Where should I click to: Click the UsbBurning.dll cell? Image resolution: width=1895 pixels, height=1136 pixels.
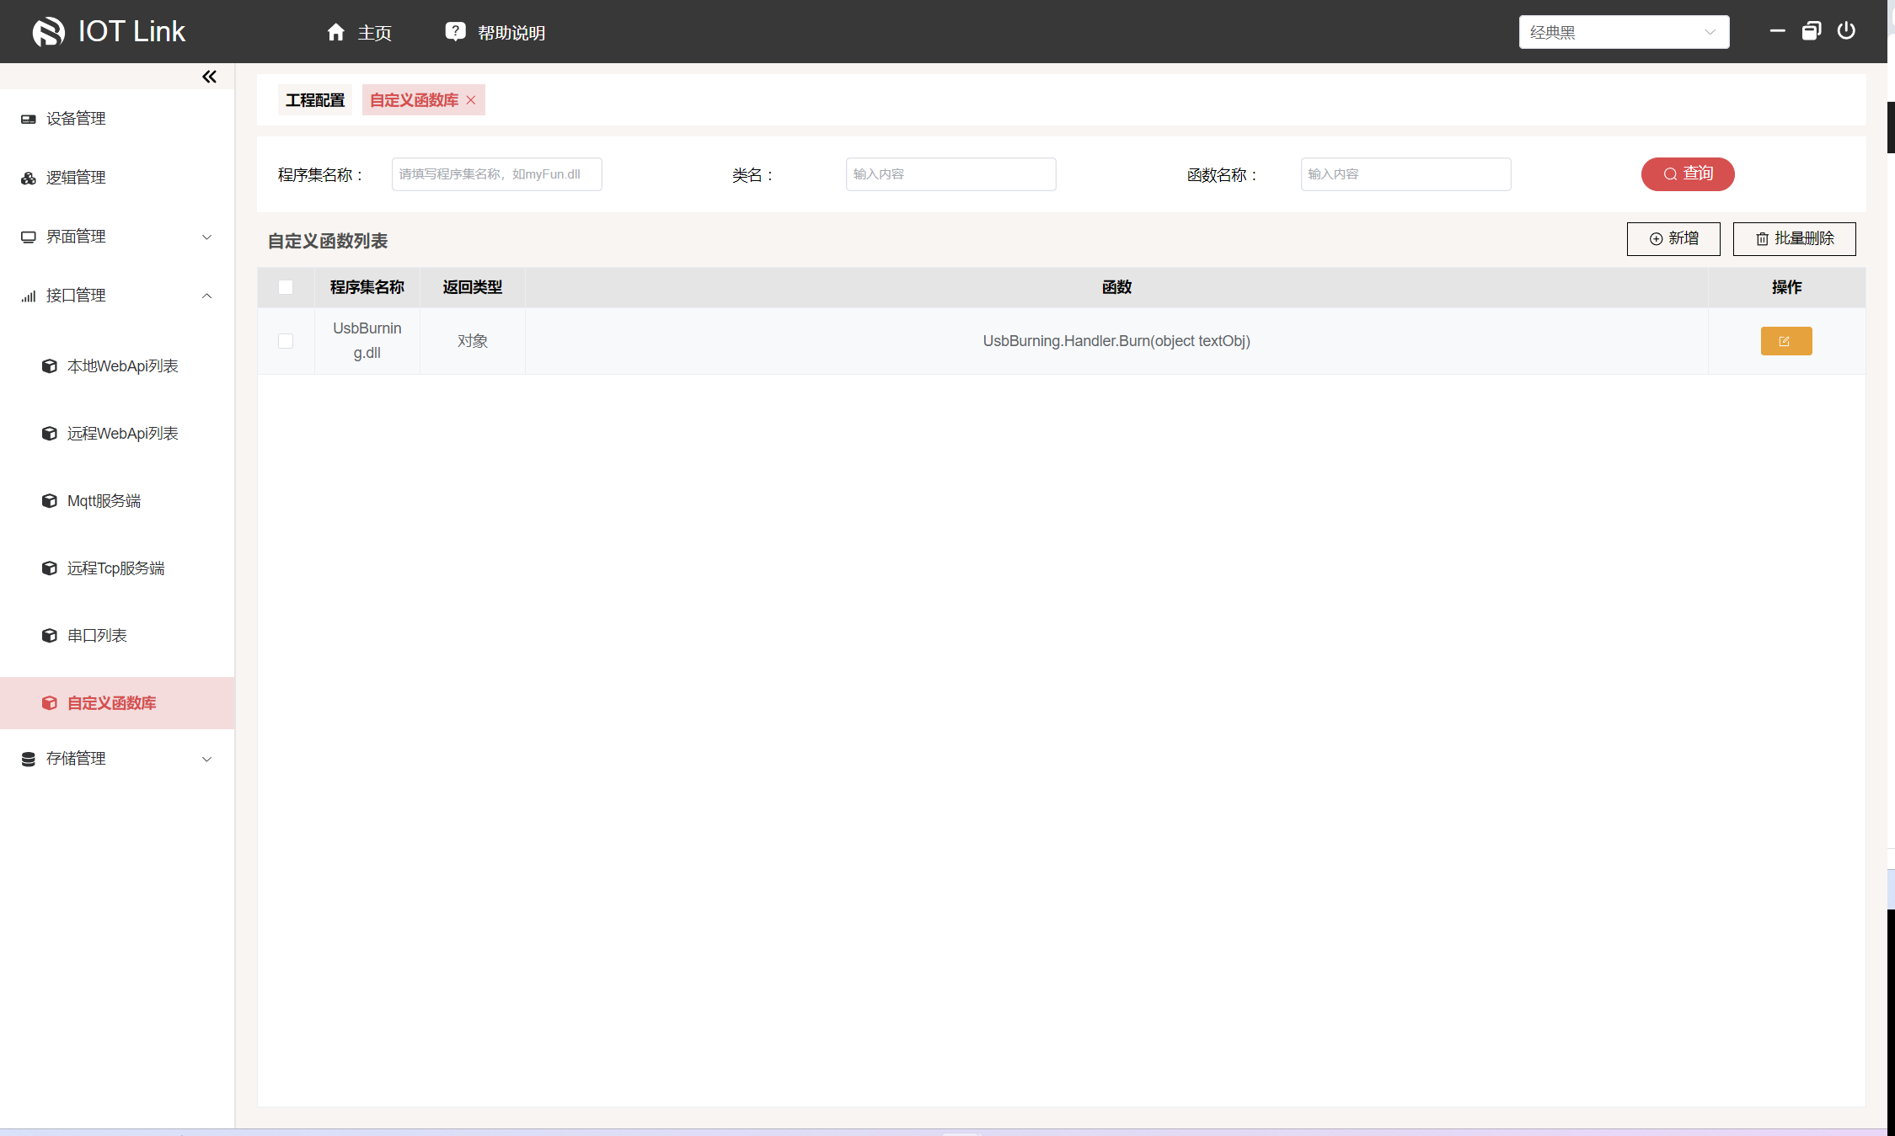367,341
